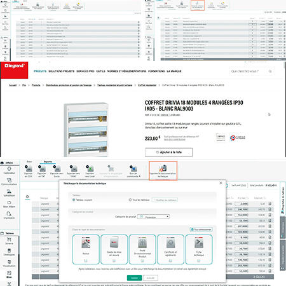The width and height of the screenshot is (286, 286).
Task: Tick the checkbox under Fiche technique card
Action: (x=199, y=261)
